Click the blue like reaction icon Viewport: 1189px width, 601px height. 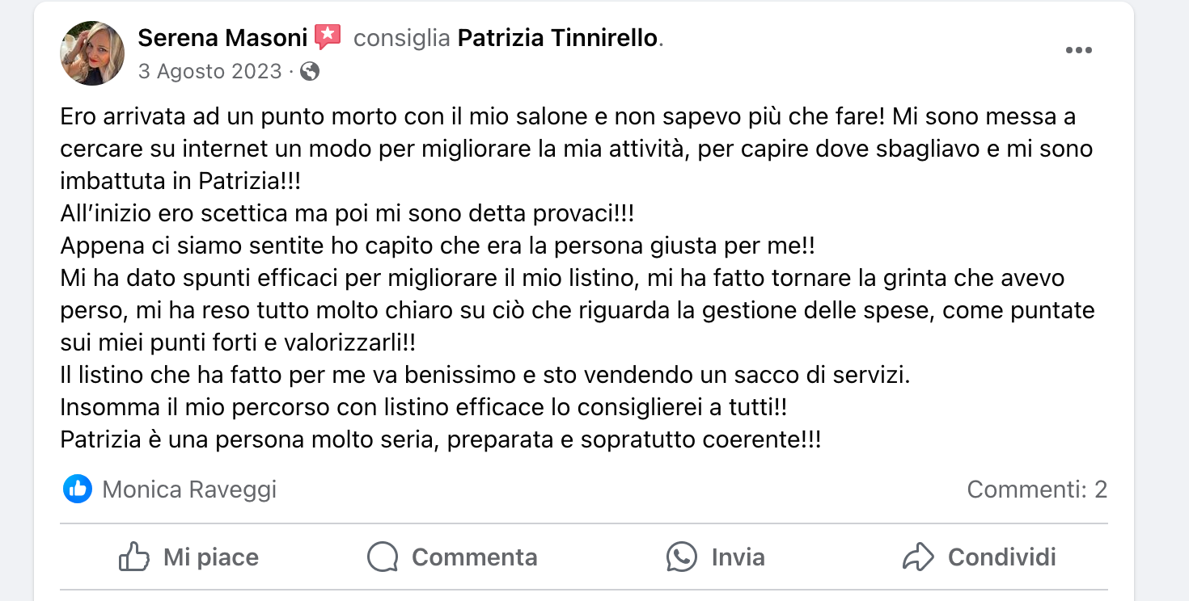tap(78, 489)
